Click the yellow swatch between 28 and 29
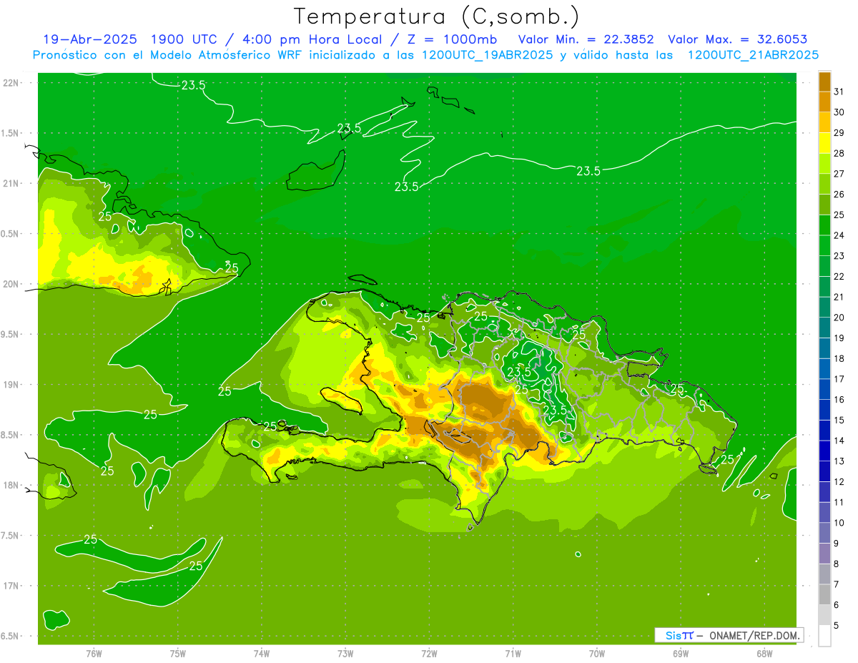This screenshot has height=663, width=858. click(x=824, y=142)
